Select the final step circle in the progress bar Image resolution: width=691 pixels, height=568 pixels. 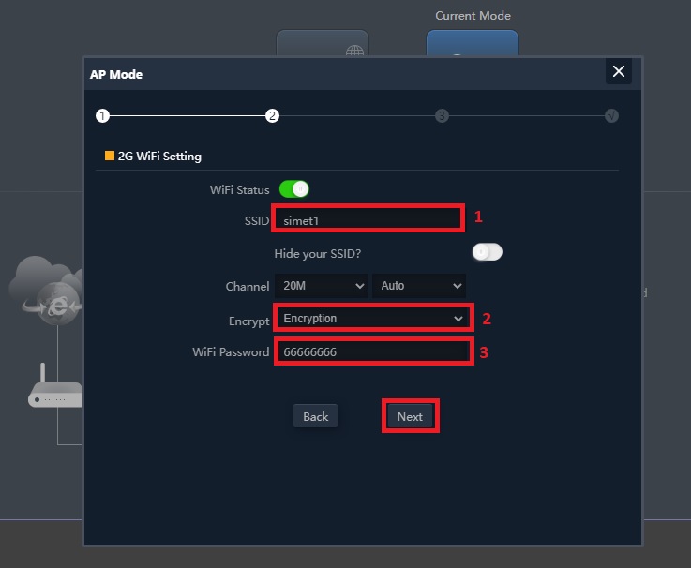(x=611, y=116)
